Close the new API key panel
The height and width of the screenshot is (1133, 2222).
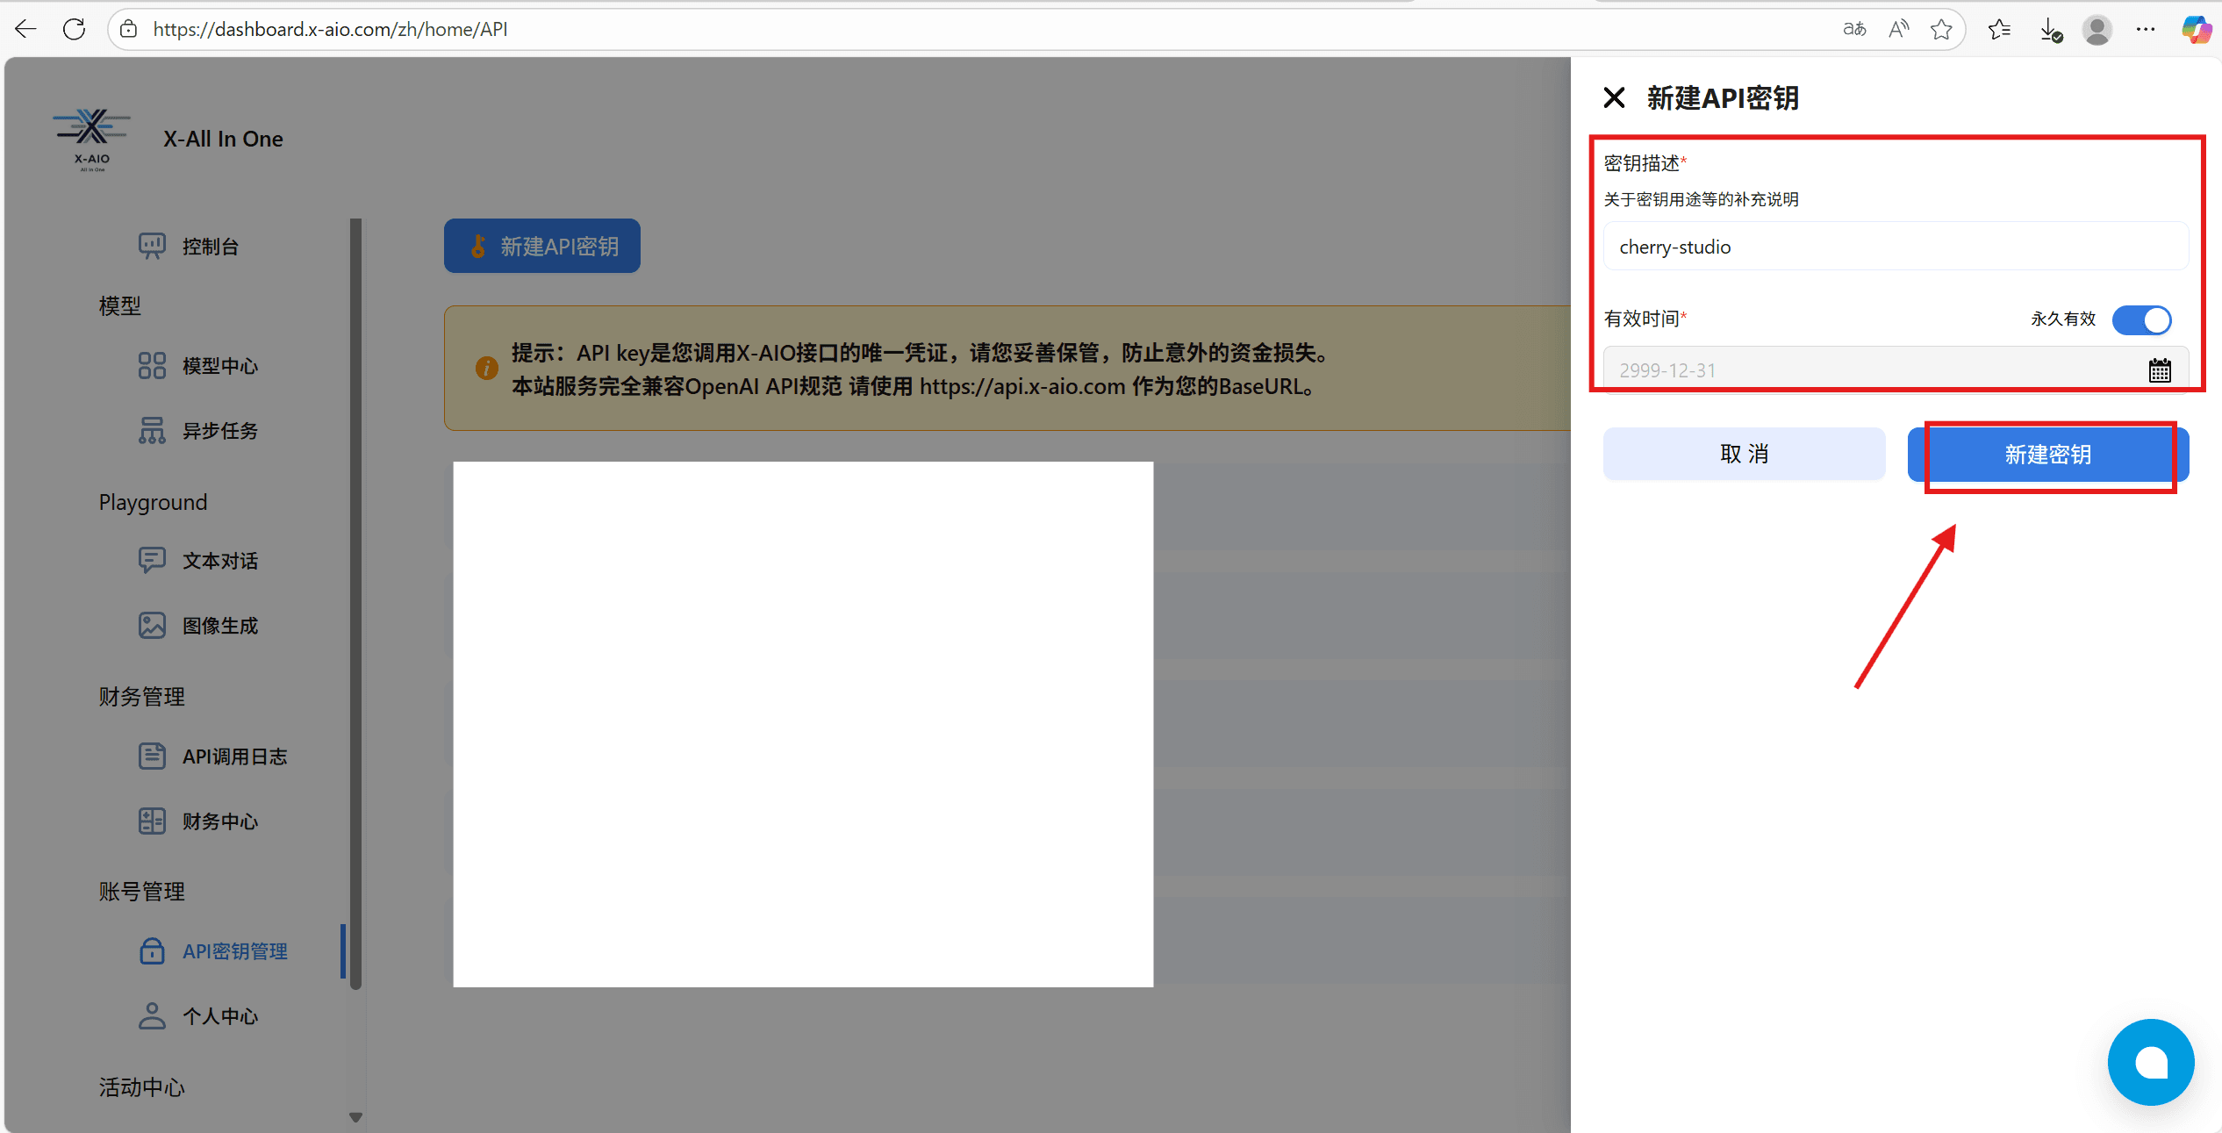pyautogui.click(x=1614, y=97)
